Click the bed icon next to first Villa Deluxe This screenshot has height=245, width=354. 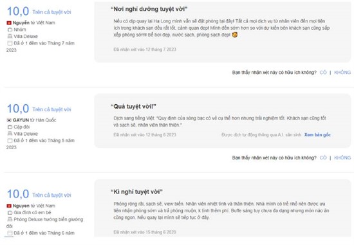(10, 36)
